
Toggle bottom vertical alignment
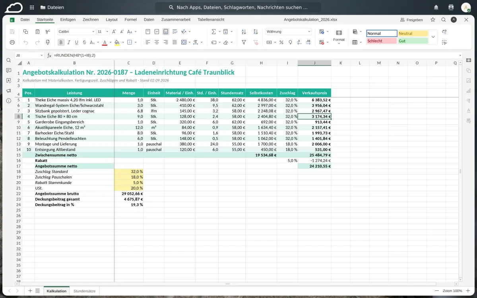tap(165, 32)
